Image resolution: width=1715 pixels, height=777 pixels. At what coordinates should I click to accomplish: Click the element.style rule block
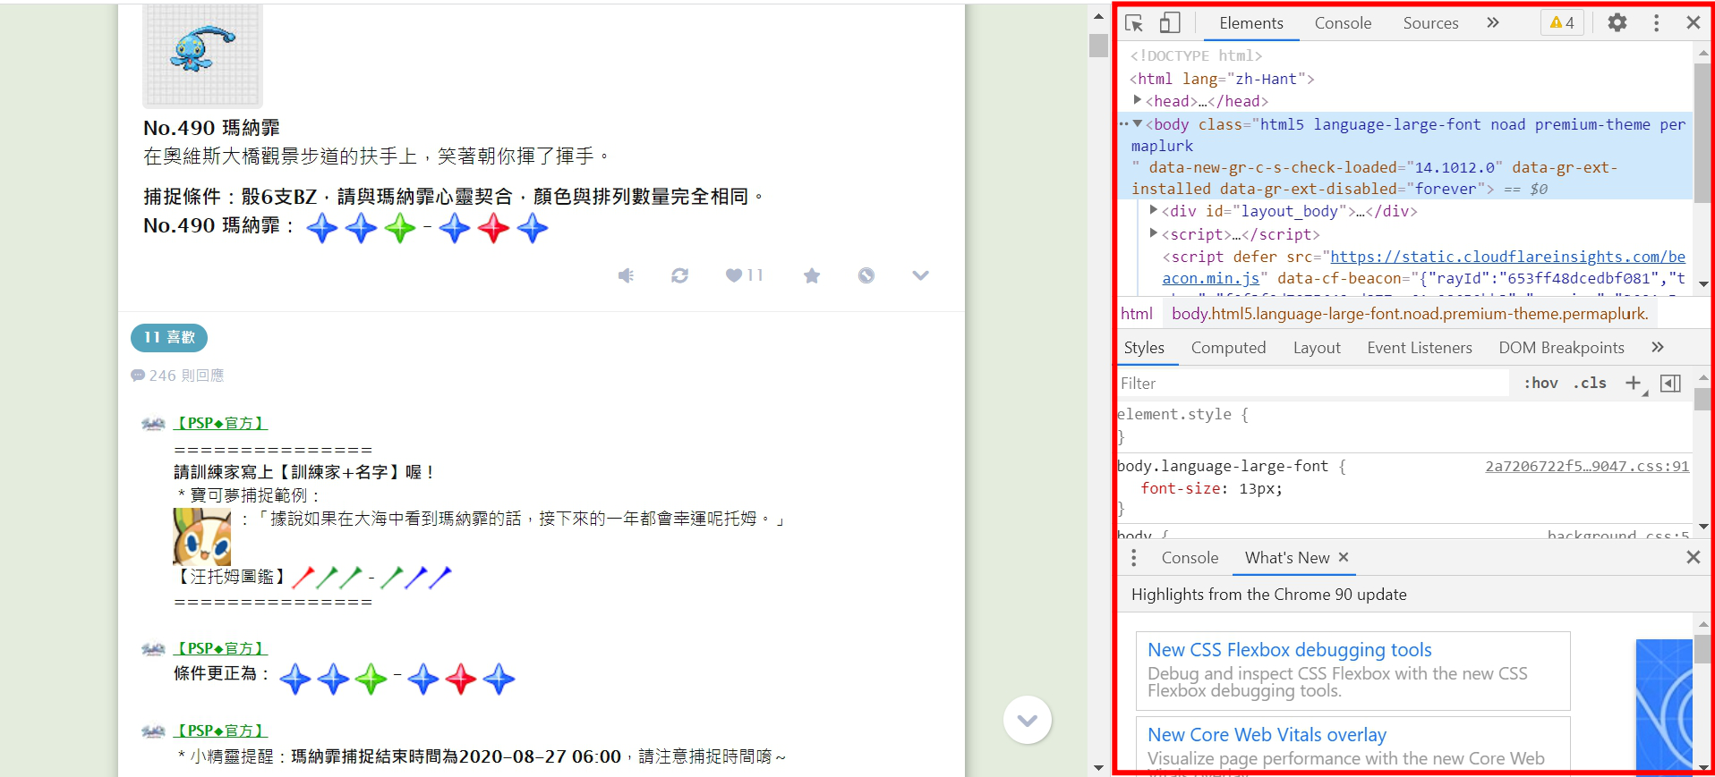click(1404, 426)
